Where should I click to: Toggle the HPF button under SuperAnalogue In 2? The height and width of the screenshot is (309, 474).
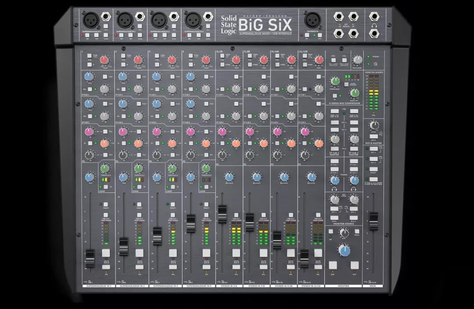131,35
